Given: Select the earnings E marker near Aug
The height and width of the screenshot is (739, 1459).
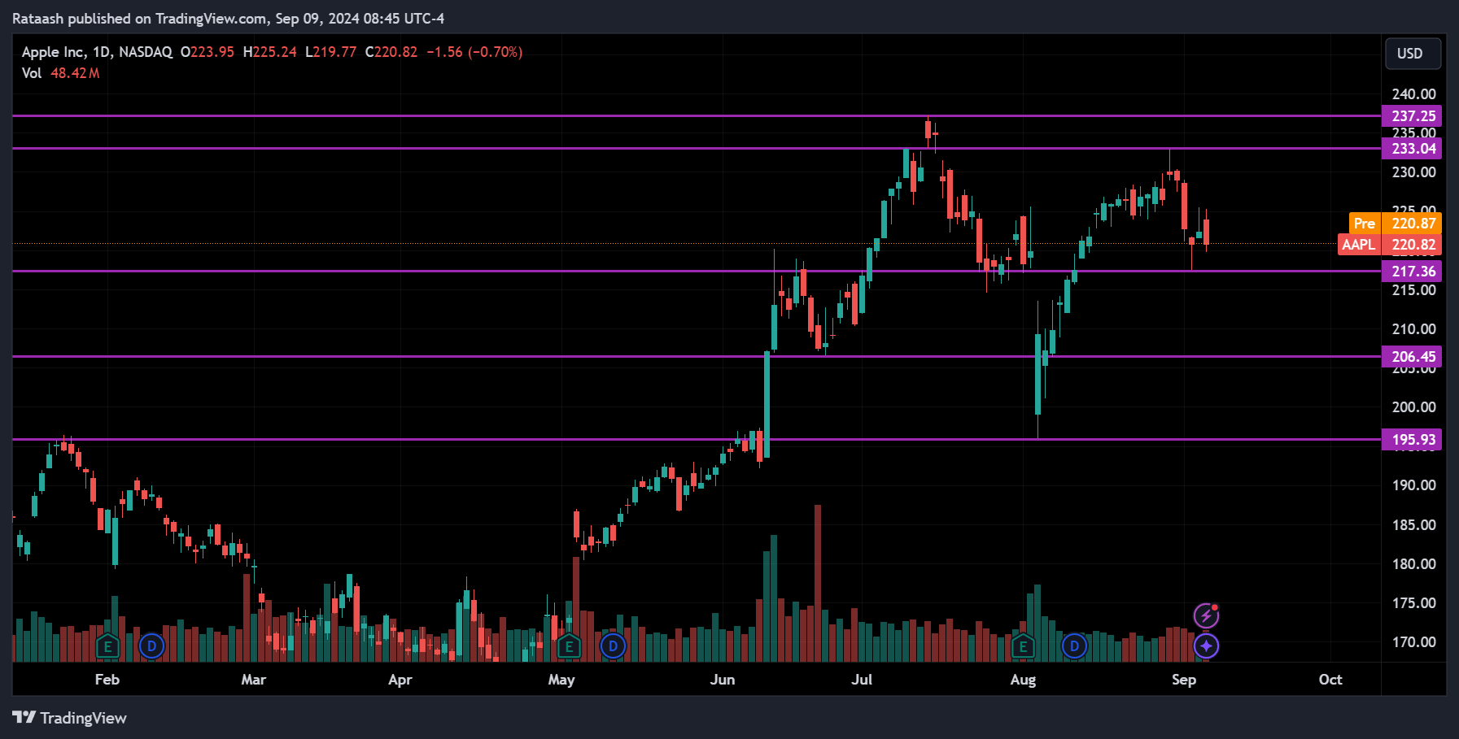Looking at the screenshot, I should coord(1023,647).
